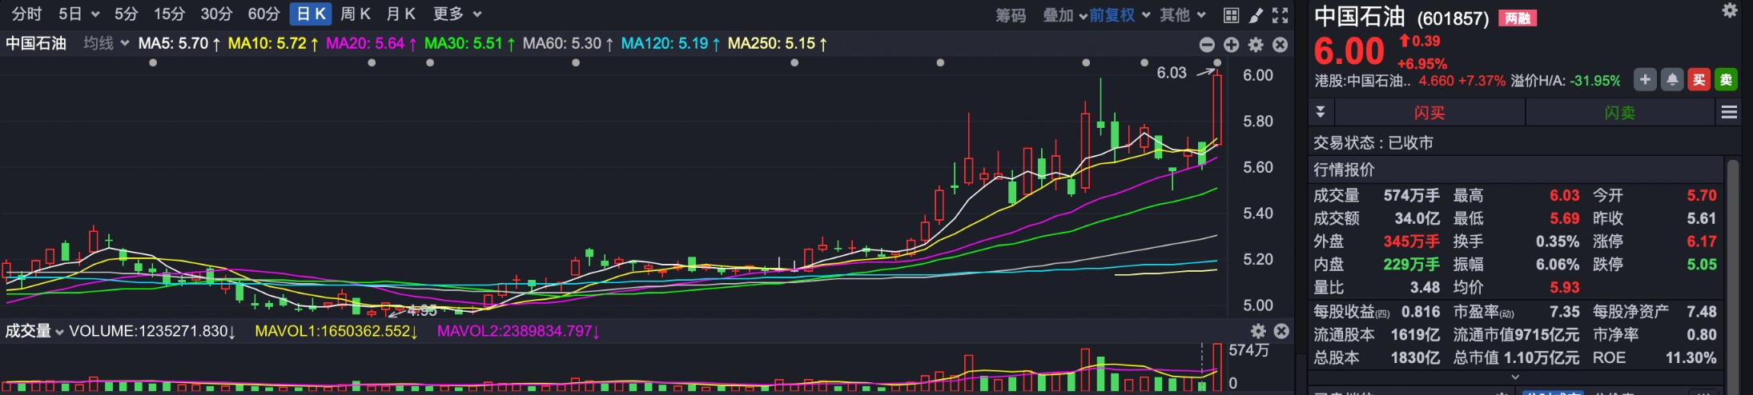Add stock to watchlist with plus button
This screenshot has width=1753, height=395.
click(1645, 80)
